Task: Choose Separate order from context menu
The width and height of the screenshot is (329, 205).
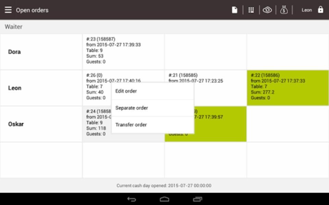Action: point(153,108)
